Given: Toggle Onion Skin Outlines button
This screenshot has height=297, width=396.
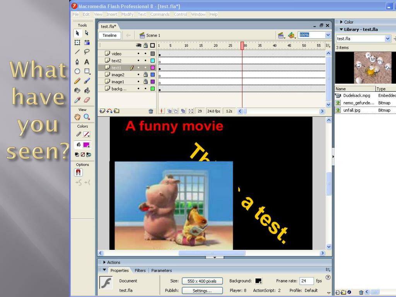Looking at the screenshot, I should point(176,111).
